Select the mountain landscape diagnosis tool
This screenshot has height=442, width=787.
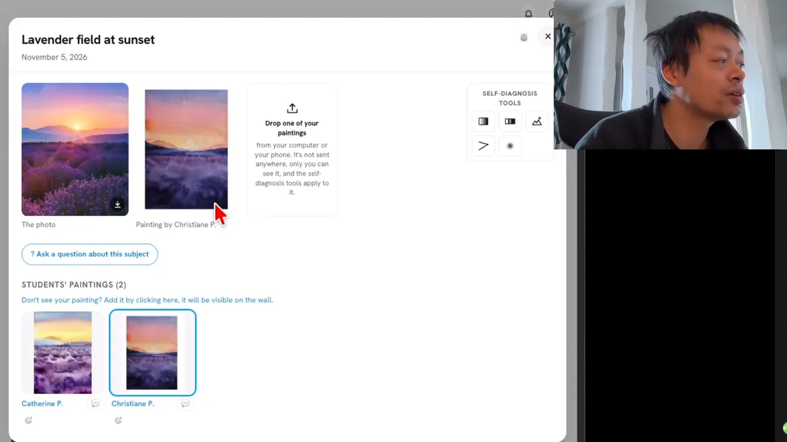pos(537,122)
